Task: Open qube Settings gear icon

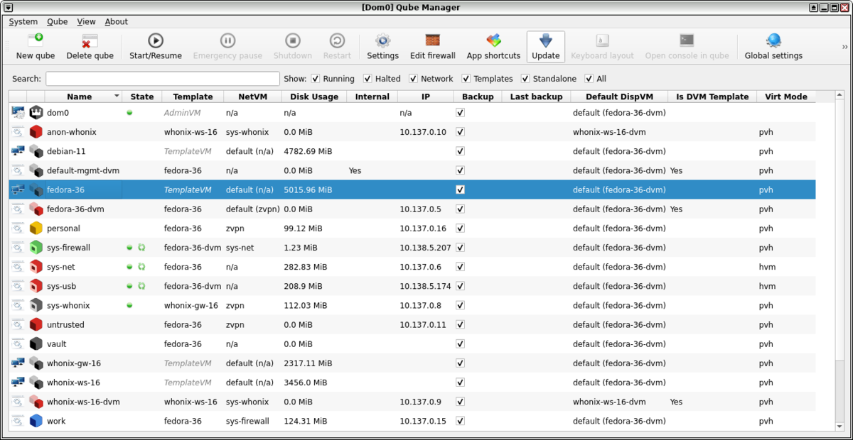Action: point(382,41)
